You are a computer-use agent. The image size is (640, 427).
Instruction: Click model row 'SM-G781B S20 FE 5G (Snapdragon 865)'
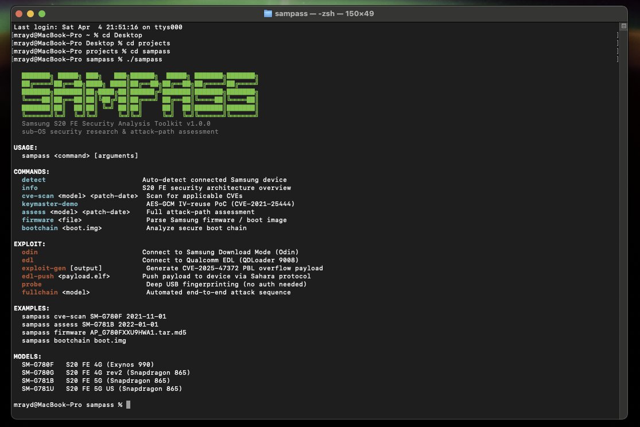(x=96, y=381)
